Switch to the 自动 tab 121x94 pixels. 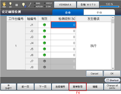coord(68,12)
